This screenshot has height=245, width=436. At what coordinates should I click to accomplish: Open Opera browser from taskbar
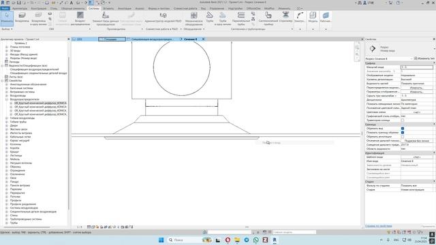[228, 240]
